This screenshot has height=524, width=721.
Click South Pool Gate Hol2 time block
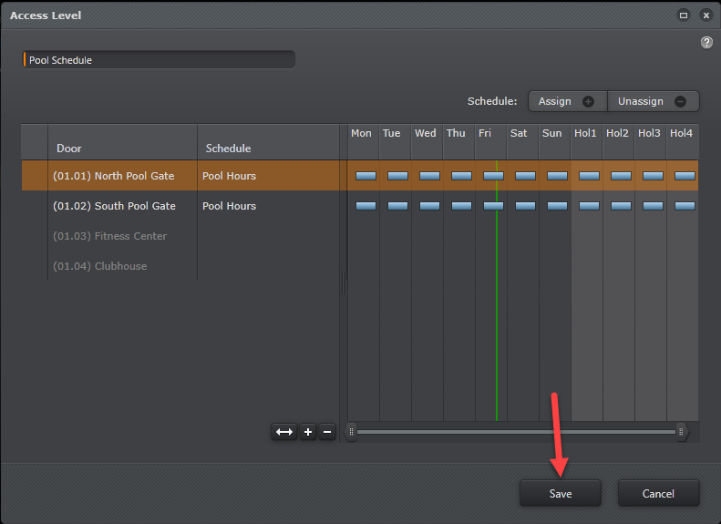[x=621, y=206]
